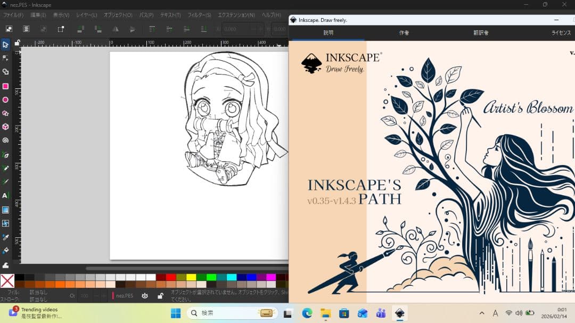Choose the Rectangle tool
Image resolution: width=575 pixels, height=323 pixels.
5,86
